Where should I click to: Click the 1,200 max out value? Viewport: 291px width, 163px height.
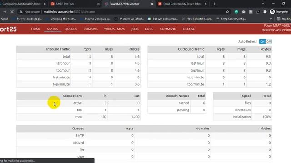135,117
